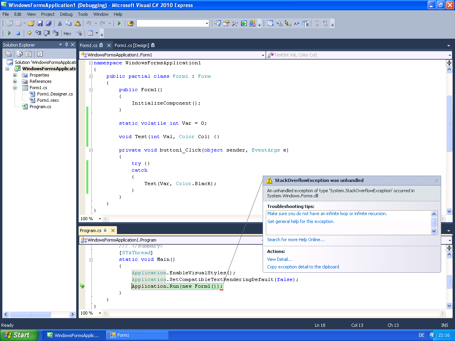Toggle Hex display in debug toolbar

pyautogui.click(x=67, y=33)
